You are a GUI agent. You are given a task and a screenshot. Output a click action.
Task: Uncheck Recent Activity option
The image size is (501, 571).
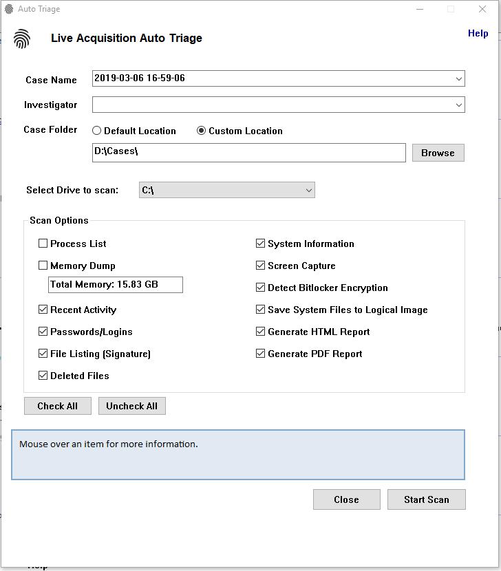43,310
